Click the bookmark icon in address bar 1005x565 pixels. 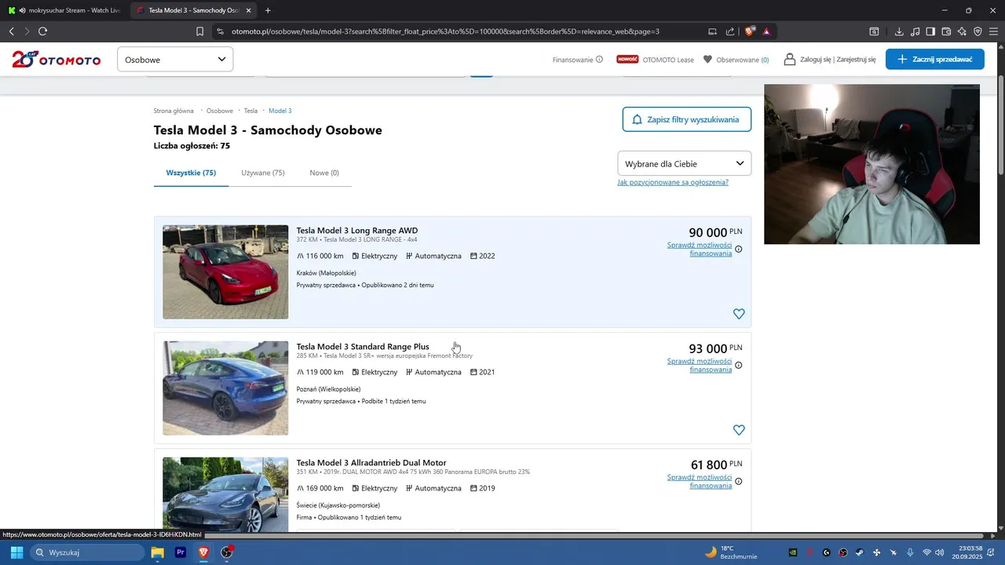200,31
